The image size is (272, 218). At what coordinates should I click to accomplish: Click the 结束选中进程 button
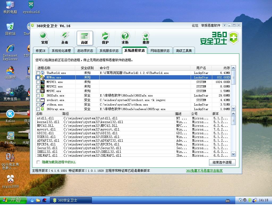click(x=222, y=162)
